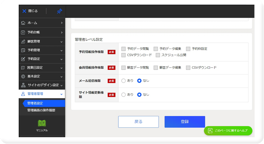Enable the 予約データ閲覧 checkbox
This screenshot has height=144, width=264.
pos(124,49)
